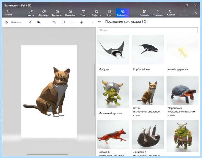202x158 pixels.
Task: Click the Выбрать select tool
Action: [13, 22]
